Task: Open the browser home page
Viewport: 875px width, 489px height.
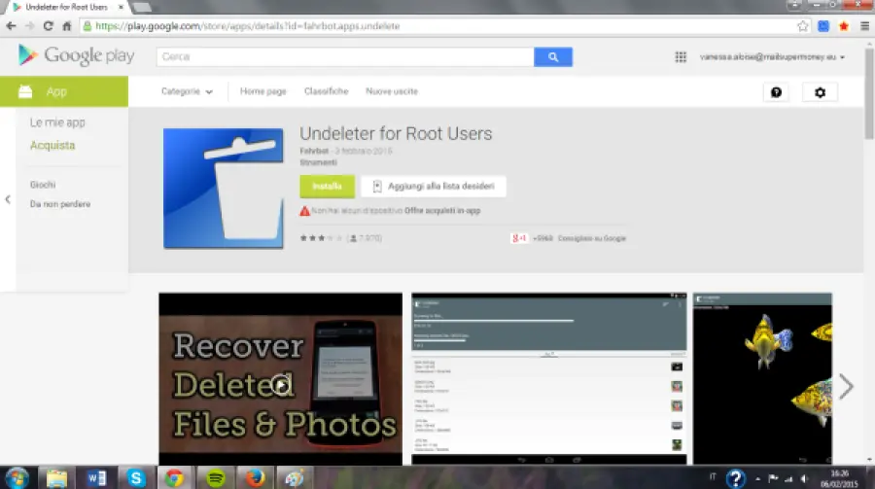Action: point(66,25)
